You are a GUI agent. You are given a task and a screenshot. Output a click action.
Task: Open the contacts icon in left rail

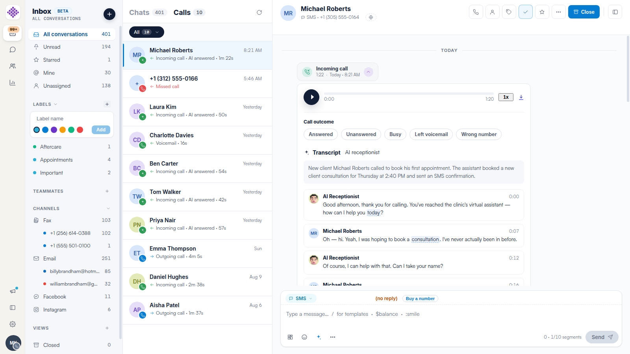(13, 66)
